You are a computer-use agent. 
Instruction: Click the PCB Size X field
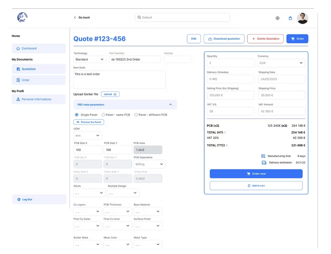click(x=88, y=150)
